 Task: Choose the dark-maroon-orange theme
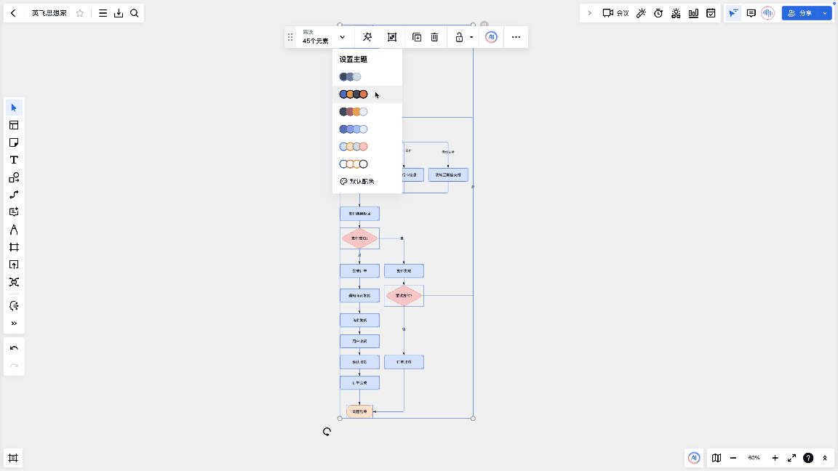pos(354,112)
